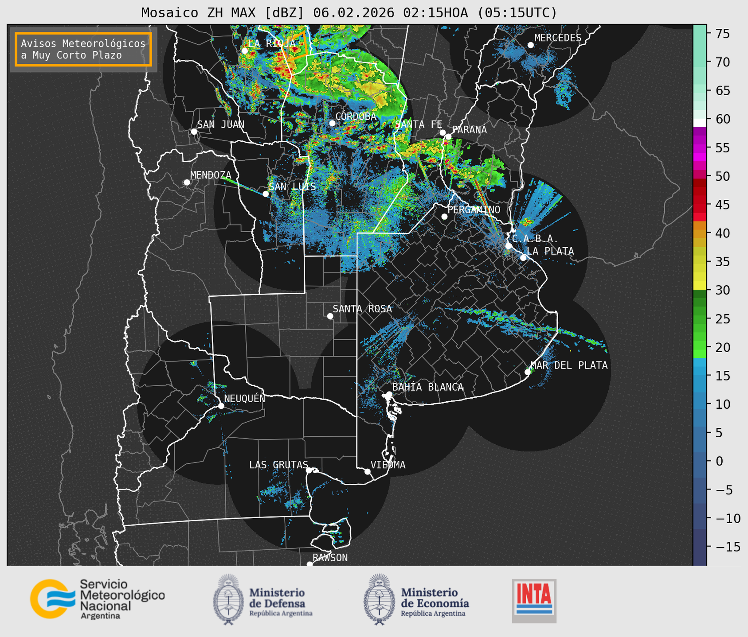Click the SAN LUIS city marker dot
This screenshot has height=637, width=748.
point(266,194)
